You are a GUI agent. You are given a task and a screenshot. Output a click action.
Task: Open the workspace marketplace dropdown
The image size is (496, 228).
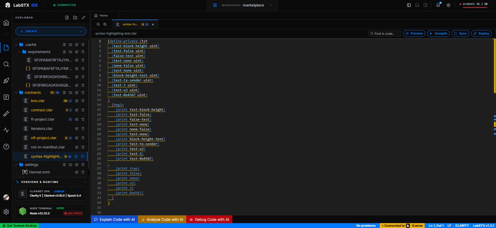243,5
